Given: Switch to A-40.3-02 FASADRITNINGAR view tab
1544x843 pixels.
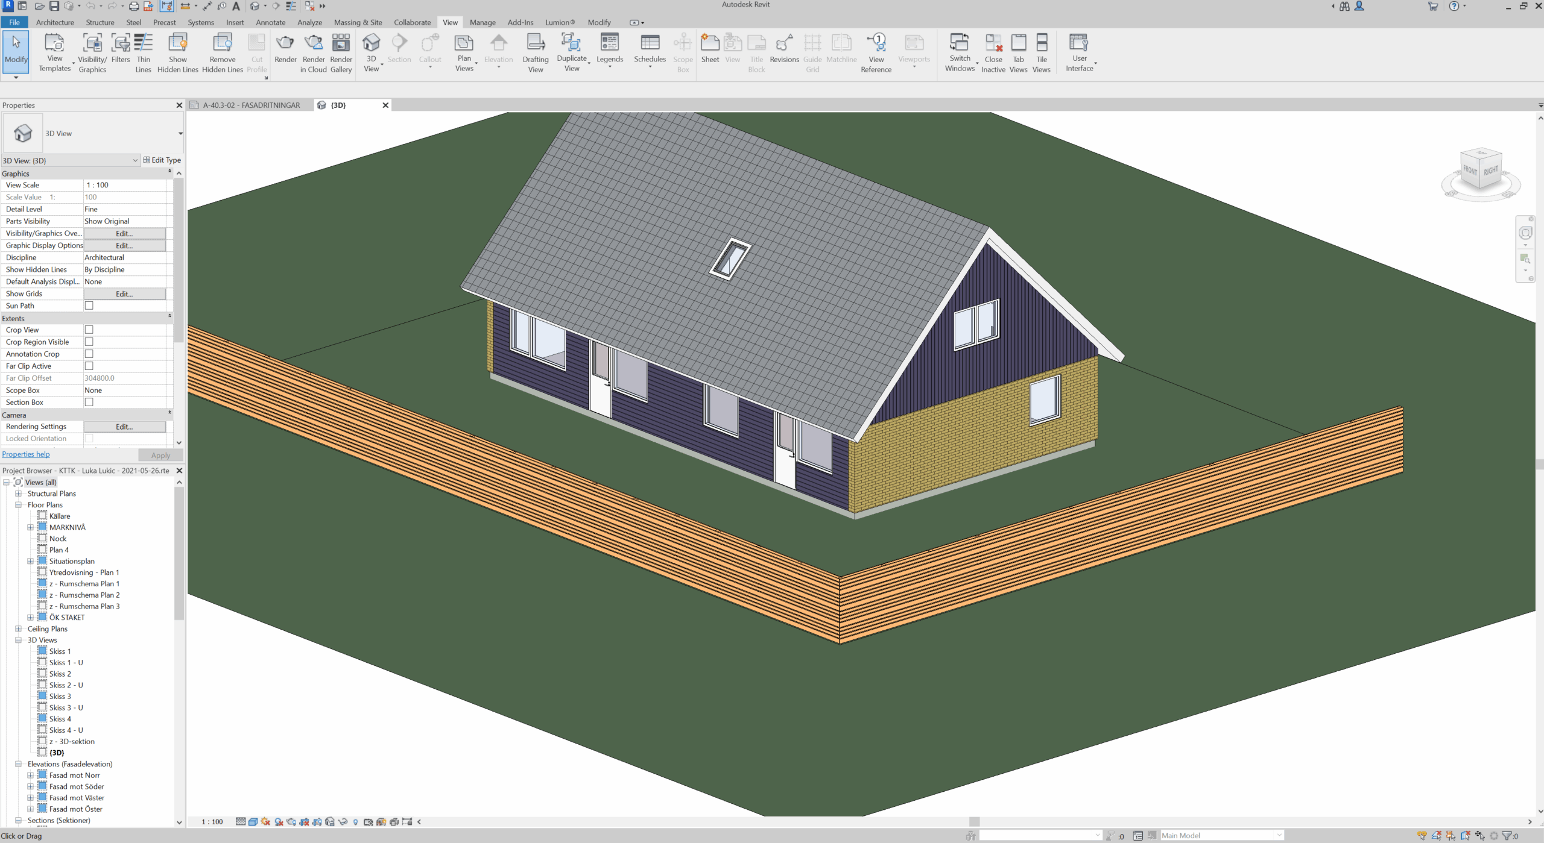Looking at the screenshot, I should coord(250,105).
